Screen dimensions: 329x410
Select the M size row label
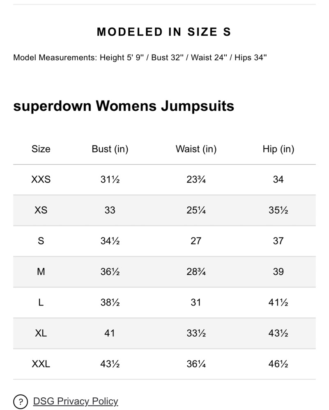(x=41, y=272)
